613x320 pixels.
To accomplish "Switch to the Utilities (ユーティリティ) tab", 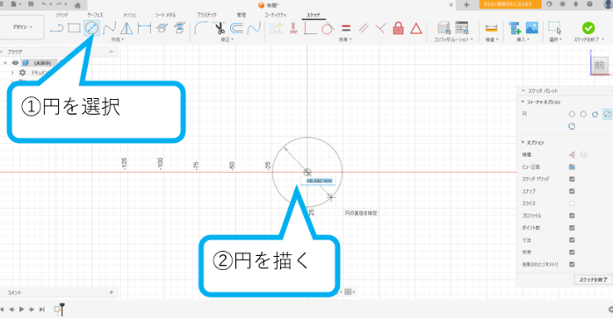I will tap(275, 15).
